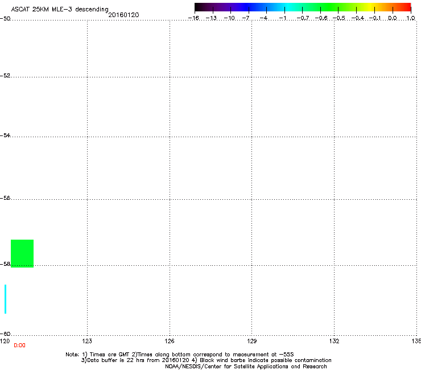Viewport: 421px width, 370px height.
Task: Click the color scale label -16
Action: tap(193, 18)
